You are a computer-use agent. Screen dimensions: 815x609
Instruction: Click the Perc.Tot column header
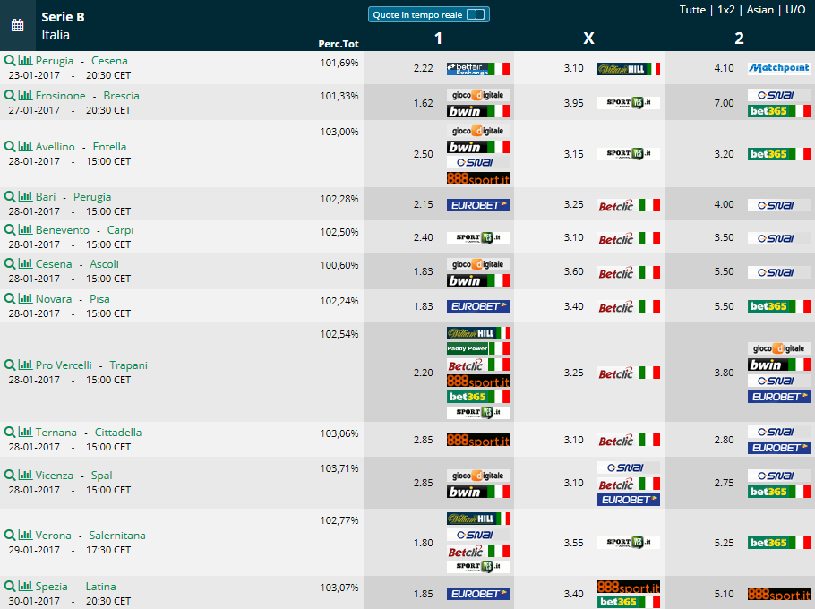click(x=339, y=44)
